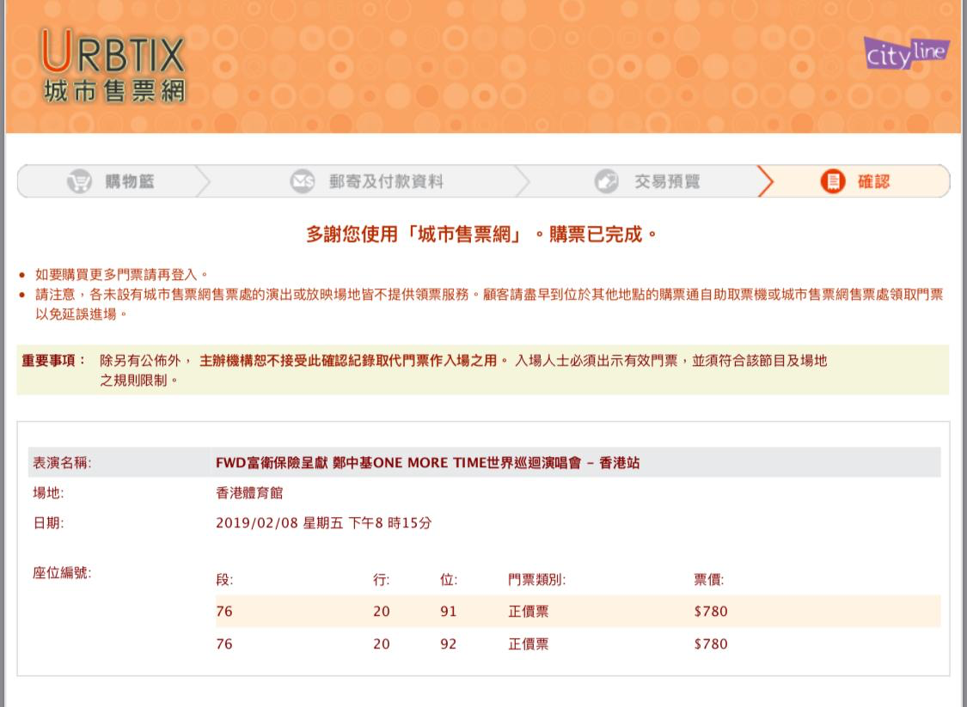Click seat number 92
The width and height of the screenshot is (967, 707).
[449, 644]
